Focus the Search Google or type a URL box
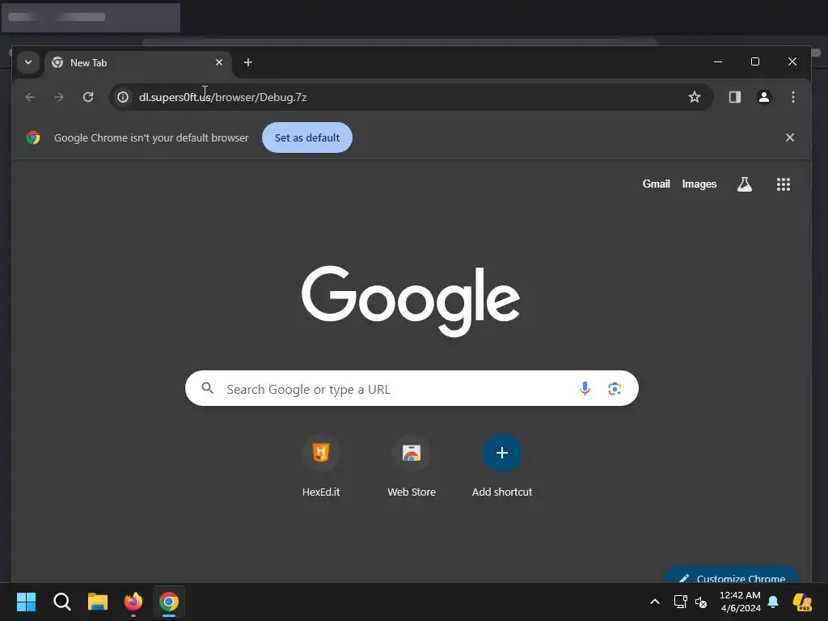Screen dimensions: 828x621 tap(412, 389)
